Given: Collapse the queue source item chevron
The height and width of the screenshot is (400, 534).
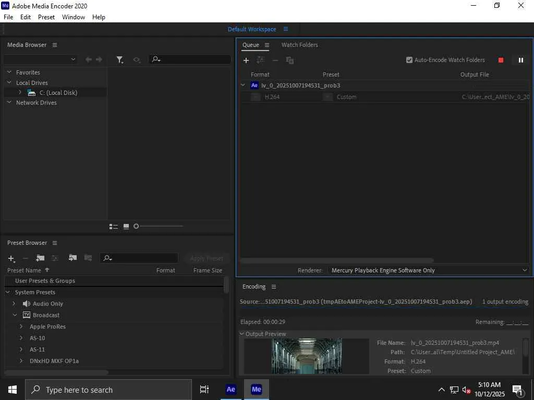Looking at the screenshot, I should [243, 85].
